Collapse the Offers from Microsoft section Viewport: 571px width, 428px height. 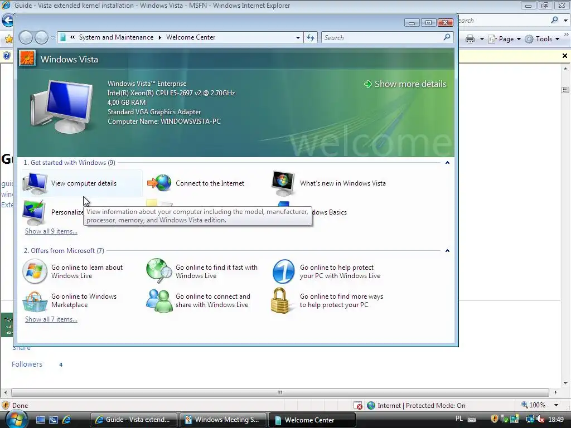pos(447,251)
